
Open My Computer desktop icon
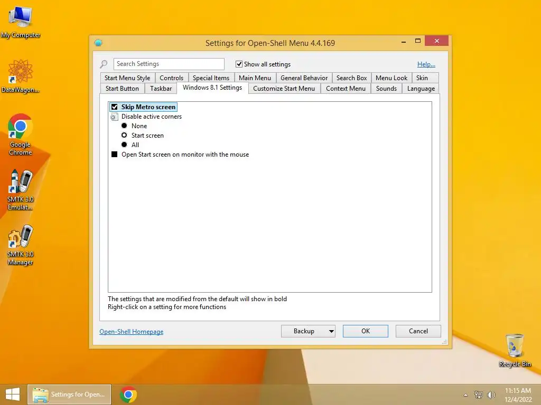[21, 22]
